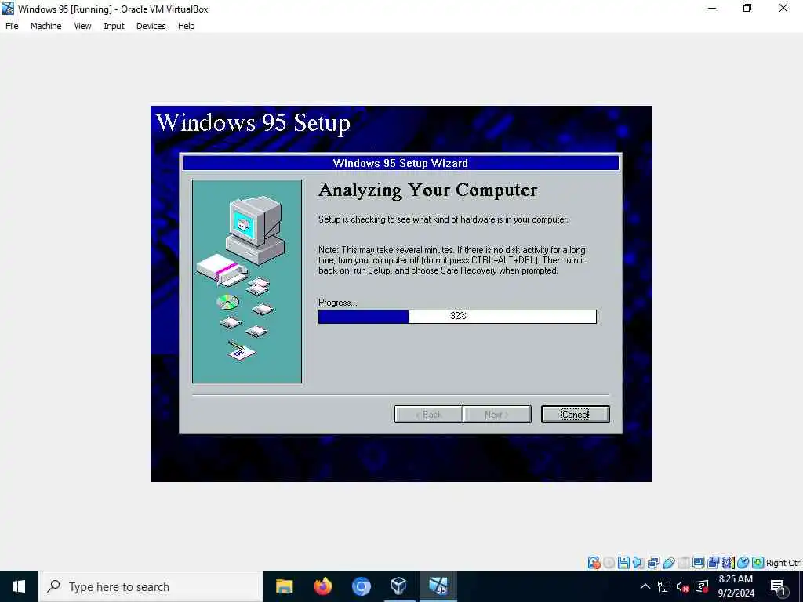Open the Input menu
This screenshot has height=602, width=803.
pyautogui.click(x=114, y=26)
